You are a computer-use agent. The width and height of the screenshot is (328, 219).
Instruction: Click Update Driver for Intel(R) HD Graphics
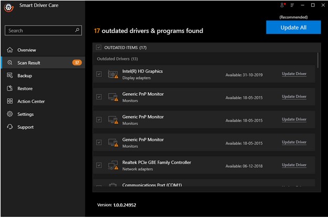[x=294, y=74]
